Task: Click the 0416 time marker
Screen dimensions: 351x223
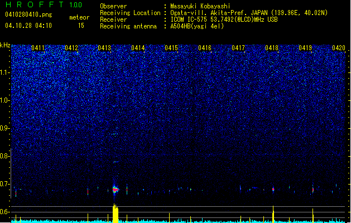Action: point(205,48)
